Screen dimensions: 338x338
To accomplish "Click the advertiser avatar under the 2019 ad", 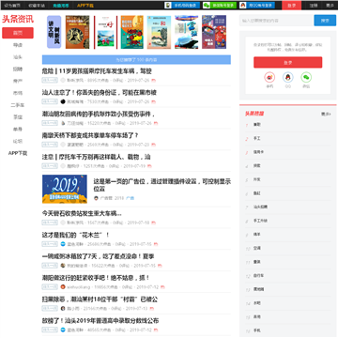I will point(96,198).
